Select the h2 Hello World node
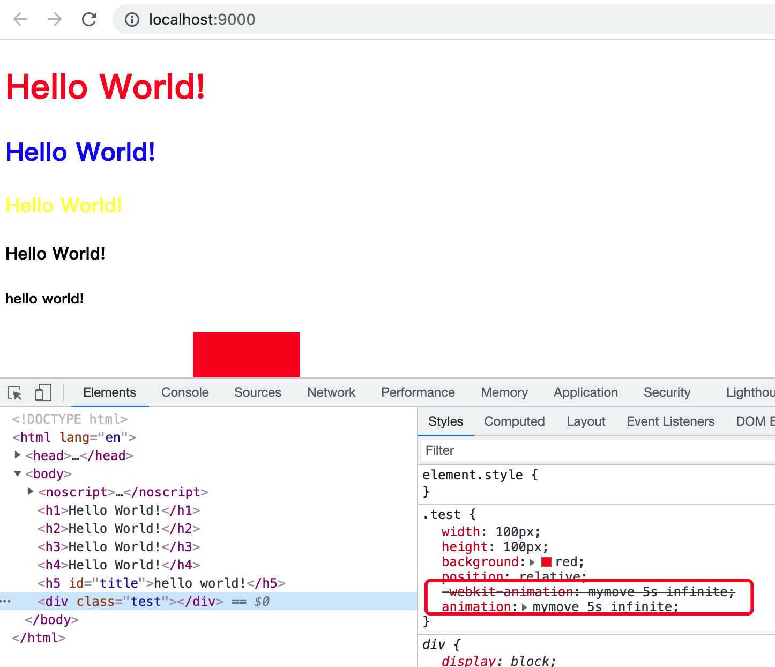The height and width of the screenshot is (667, 775). pyautogui.click(x=118, y=528)
